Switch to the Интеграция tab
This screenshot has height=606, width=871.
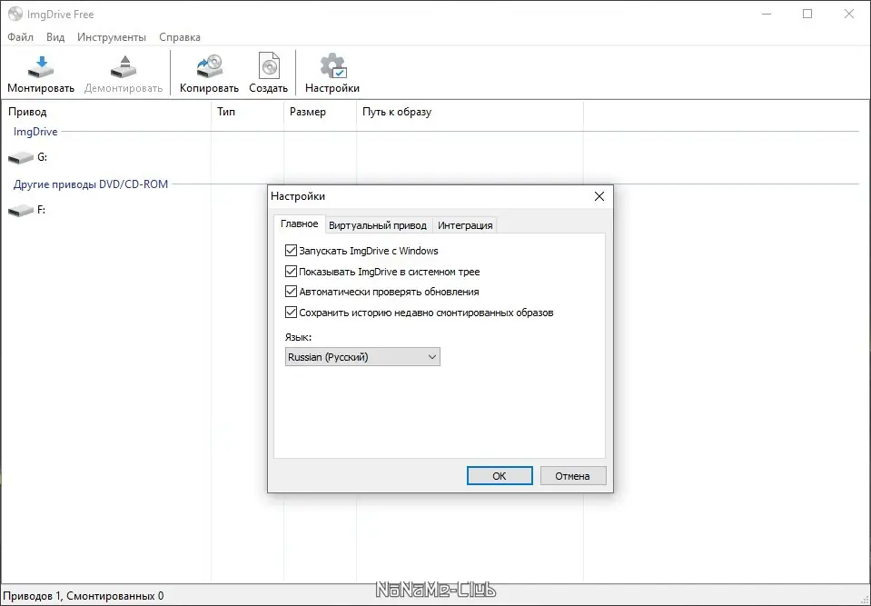pos(465,225)
